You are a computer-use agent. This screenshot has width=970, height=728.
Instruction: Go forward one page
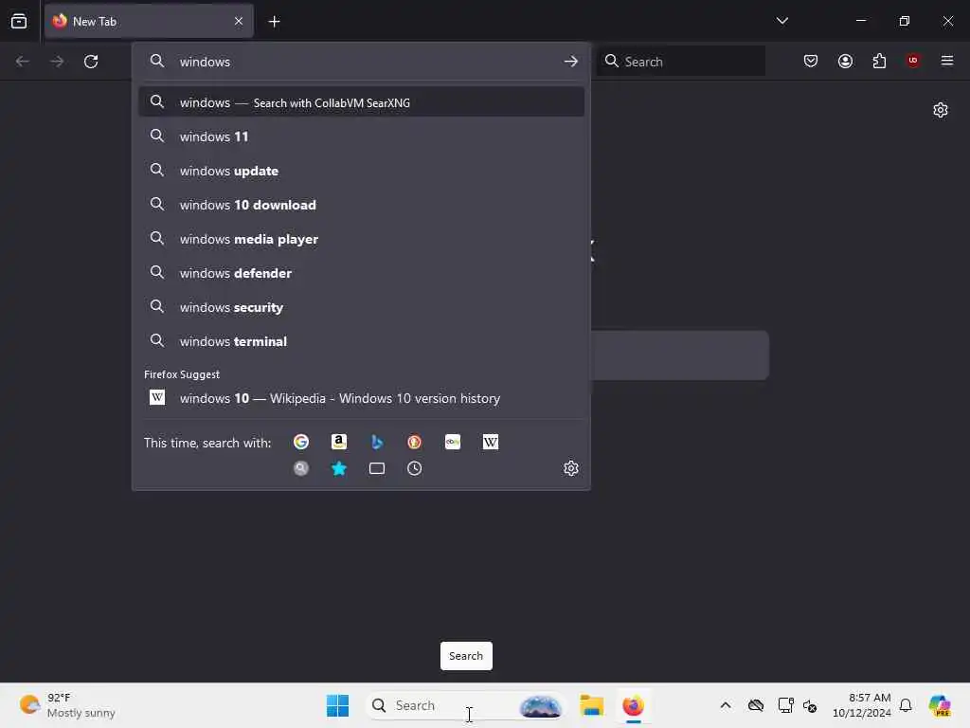pos(57,62)
